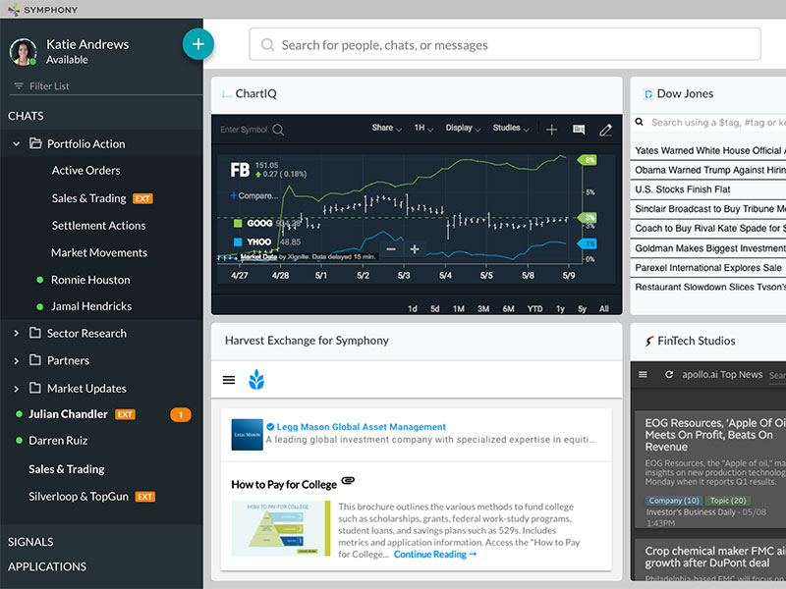Expand the Market Updates folder
Viewport: 786px width, 589px height.
click(17, 389)
